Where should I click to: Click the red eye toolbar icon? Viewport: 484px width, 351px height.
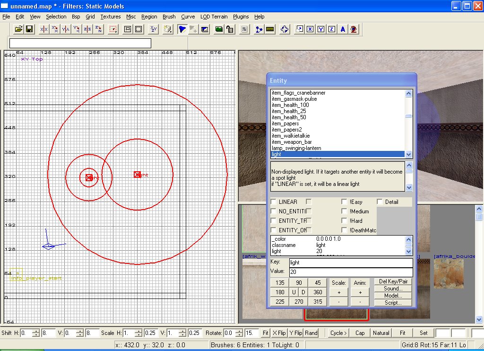point(353,29)
